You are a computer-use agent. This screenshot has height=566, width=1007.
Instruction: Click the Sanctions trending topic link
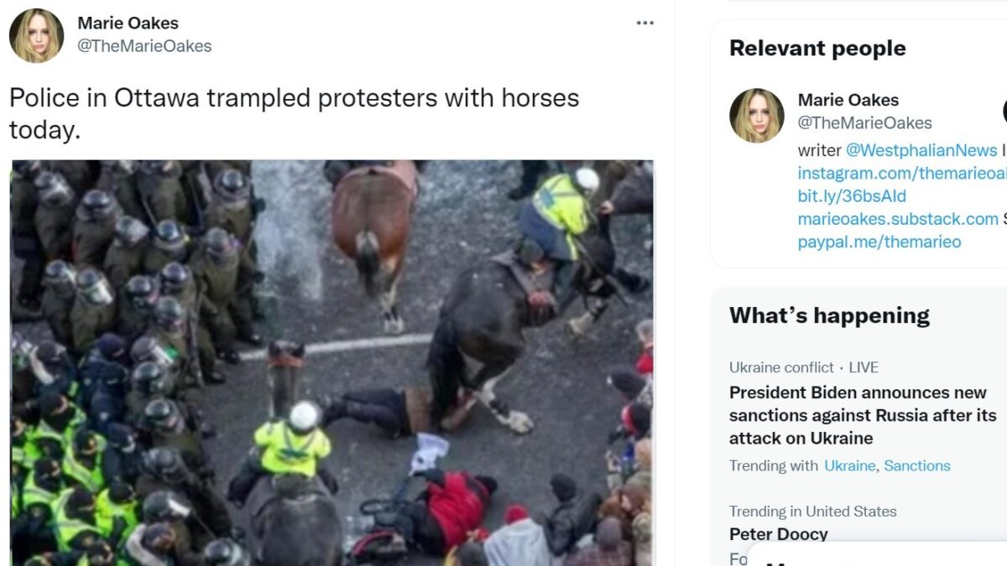coord(916,465)
